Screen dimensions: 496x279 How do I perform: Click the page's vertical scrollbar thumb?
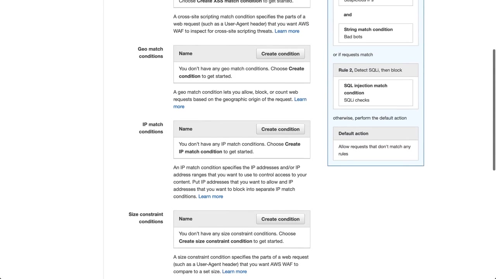pyautogui.click(x=494, y=109)
